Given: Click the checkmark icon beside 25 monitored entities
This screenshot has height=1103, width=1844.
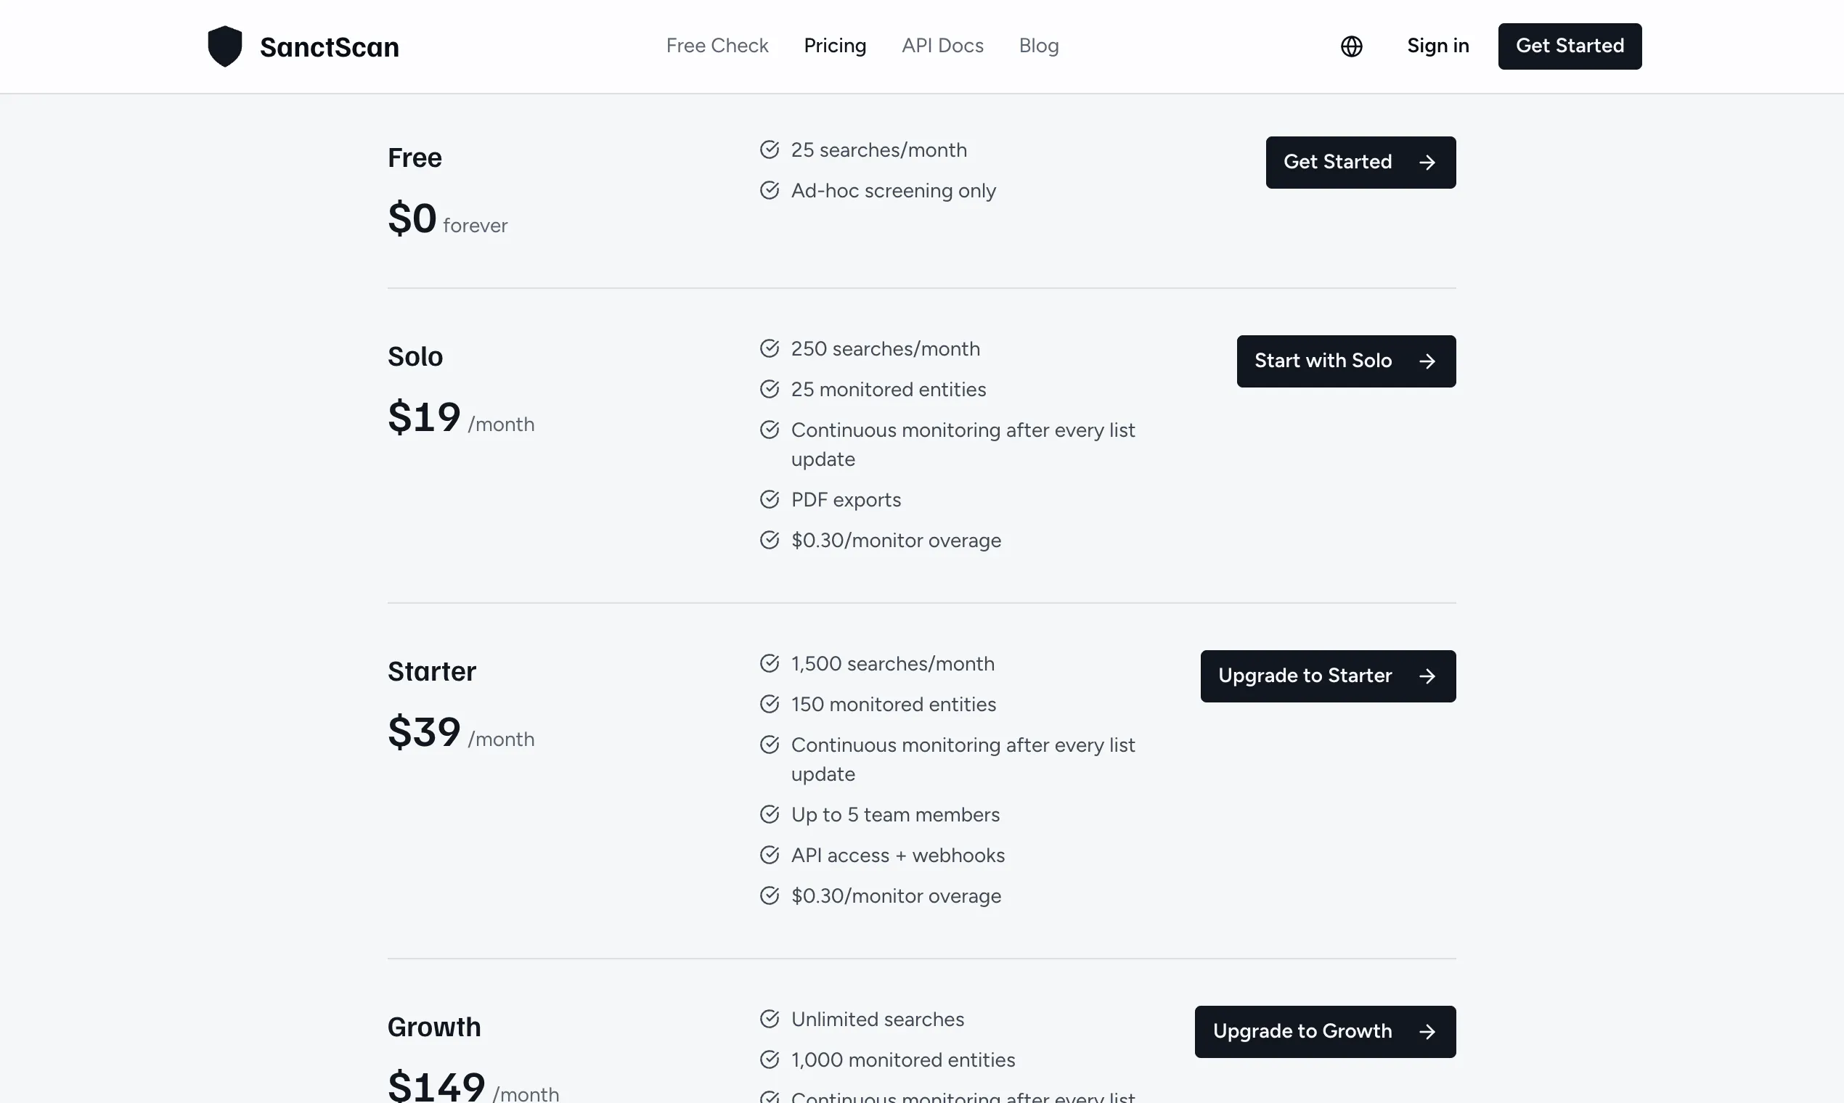Looking at the screenshot, I should (x=770, y=389).
